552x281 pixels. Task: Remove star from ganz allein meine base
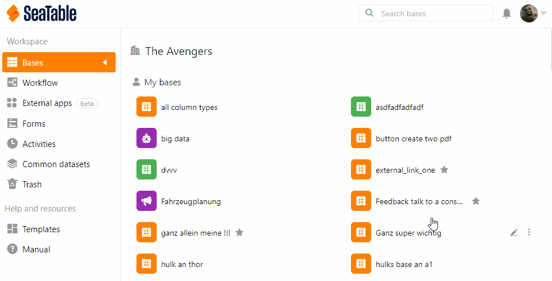tap(239, 233)
